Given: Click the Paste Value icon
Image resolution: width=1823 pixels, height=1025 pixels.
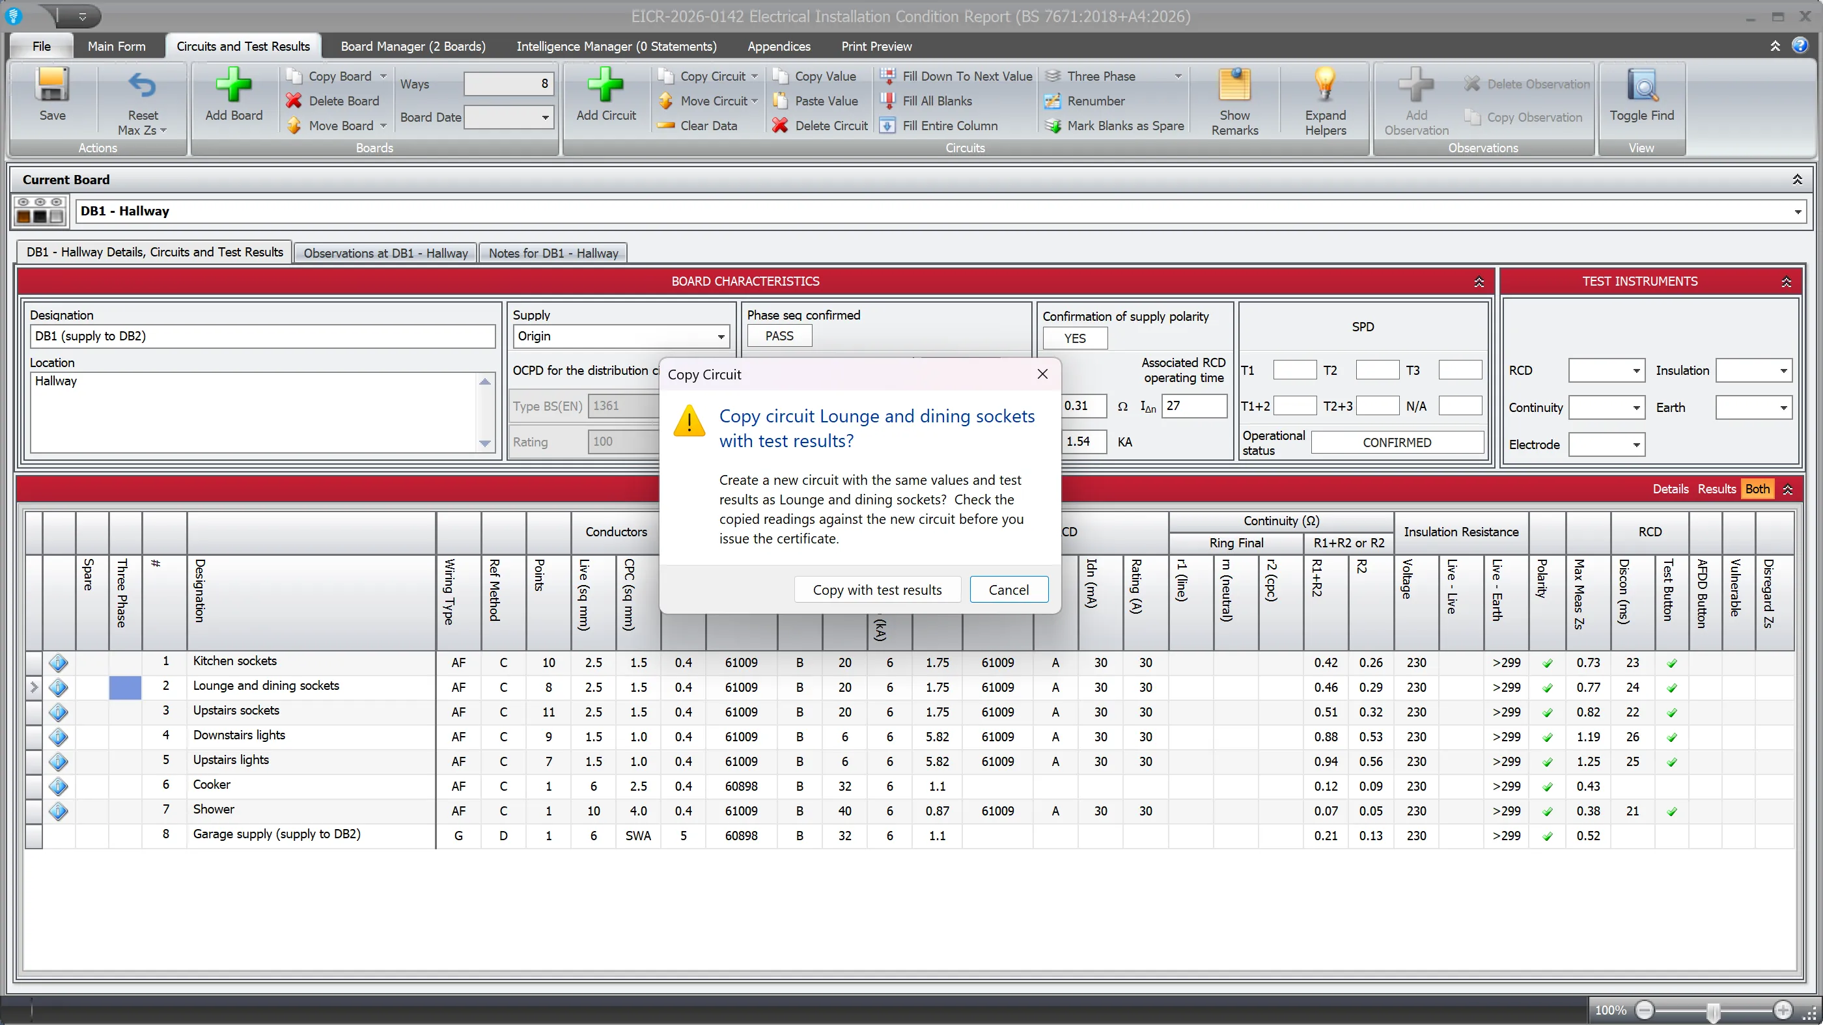Looking at the screenshot, I should (x=780, y=100).
